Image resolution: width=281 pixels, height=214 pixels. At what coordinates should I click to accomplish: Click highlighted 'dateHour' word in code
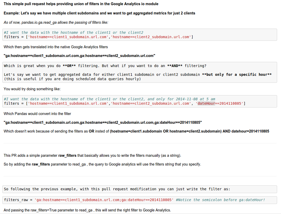(x=206, y=103)
